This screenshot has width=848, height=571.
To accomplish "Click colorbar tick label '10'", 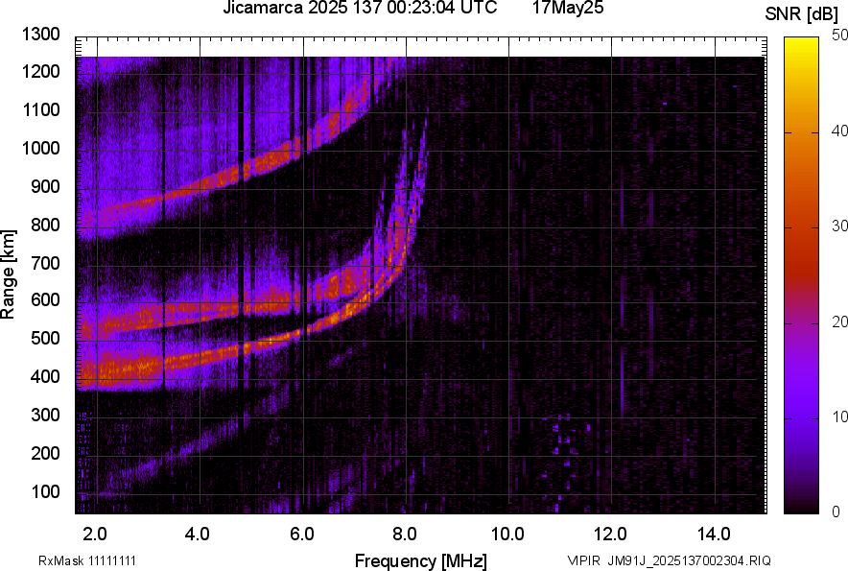I will (838, 416).
